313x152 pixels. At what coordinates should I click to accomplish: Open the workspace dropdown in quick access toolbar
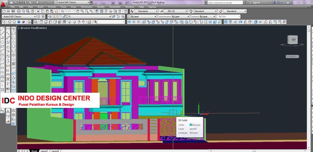coord(88,2)
